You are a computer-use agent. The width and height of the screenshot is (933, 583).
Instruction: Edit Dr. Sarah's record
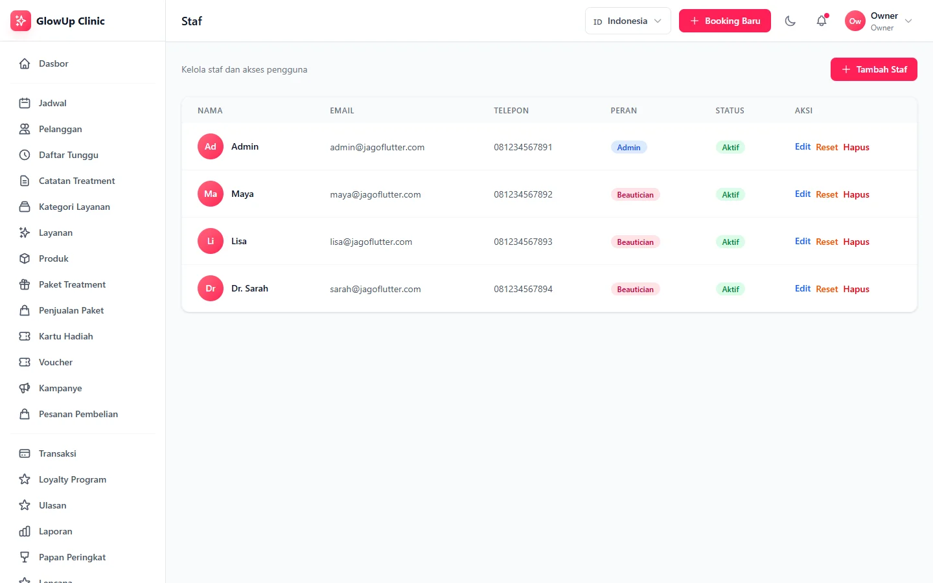803,289
